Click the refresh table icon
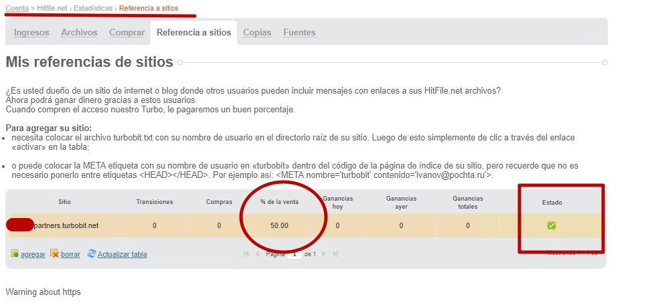The image size is (646, 307). (x=92, y=253)
